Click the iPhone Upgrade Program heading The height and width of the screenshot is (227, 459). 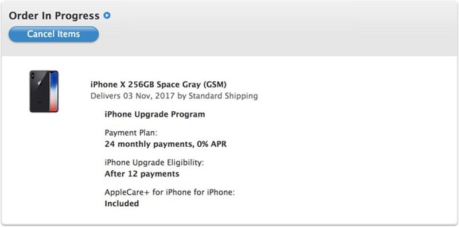tap(155, 114)
